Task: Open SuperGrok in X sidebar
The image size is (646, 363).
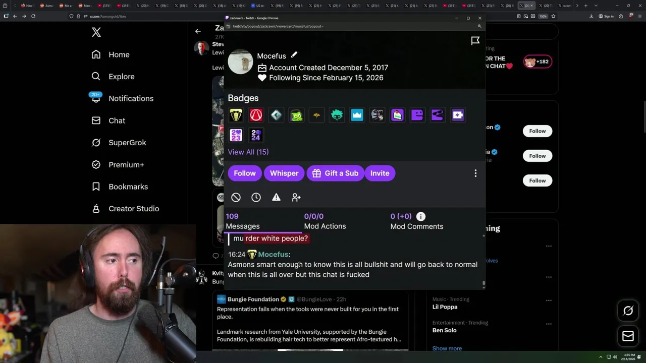Action: click(x=119, y=143)
